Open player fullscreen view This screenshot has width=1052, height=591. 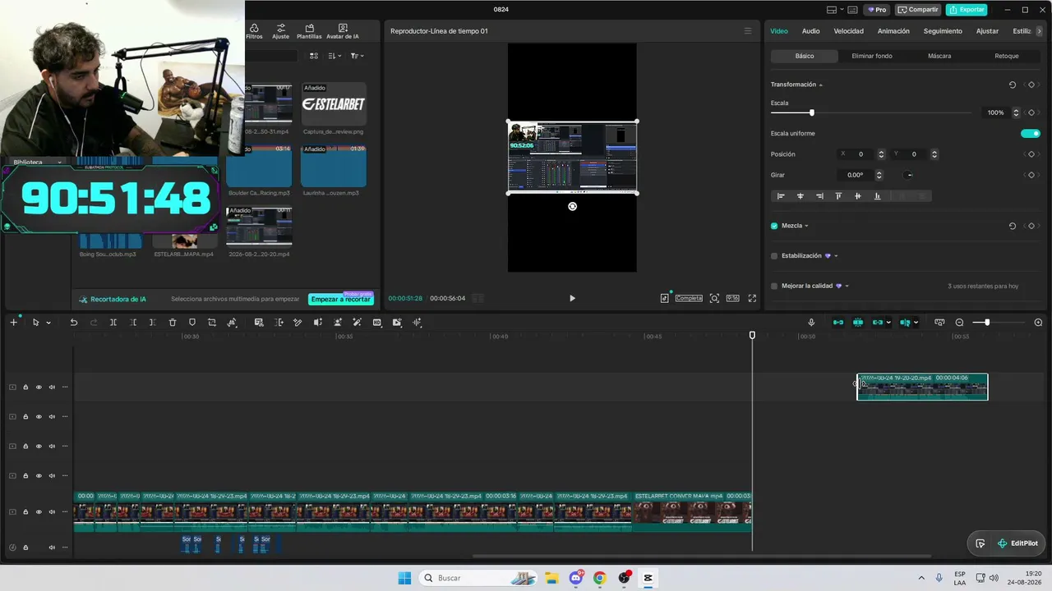752,299
